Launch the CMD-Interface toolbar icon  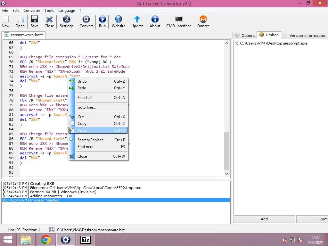(179, 21)
